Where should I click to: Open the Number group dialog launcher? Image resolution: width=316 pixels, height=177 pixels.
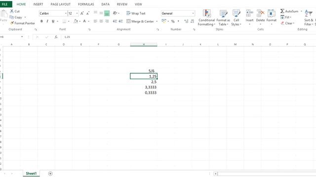(x=194, y=29)
